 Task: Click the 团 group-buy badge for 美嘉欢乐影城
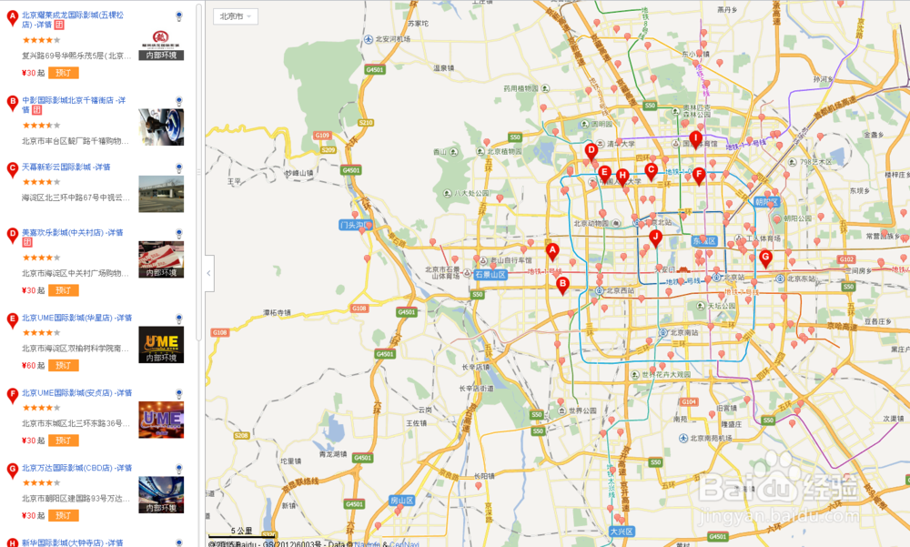click(x=27, y=242)
